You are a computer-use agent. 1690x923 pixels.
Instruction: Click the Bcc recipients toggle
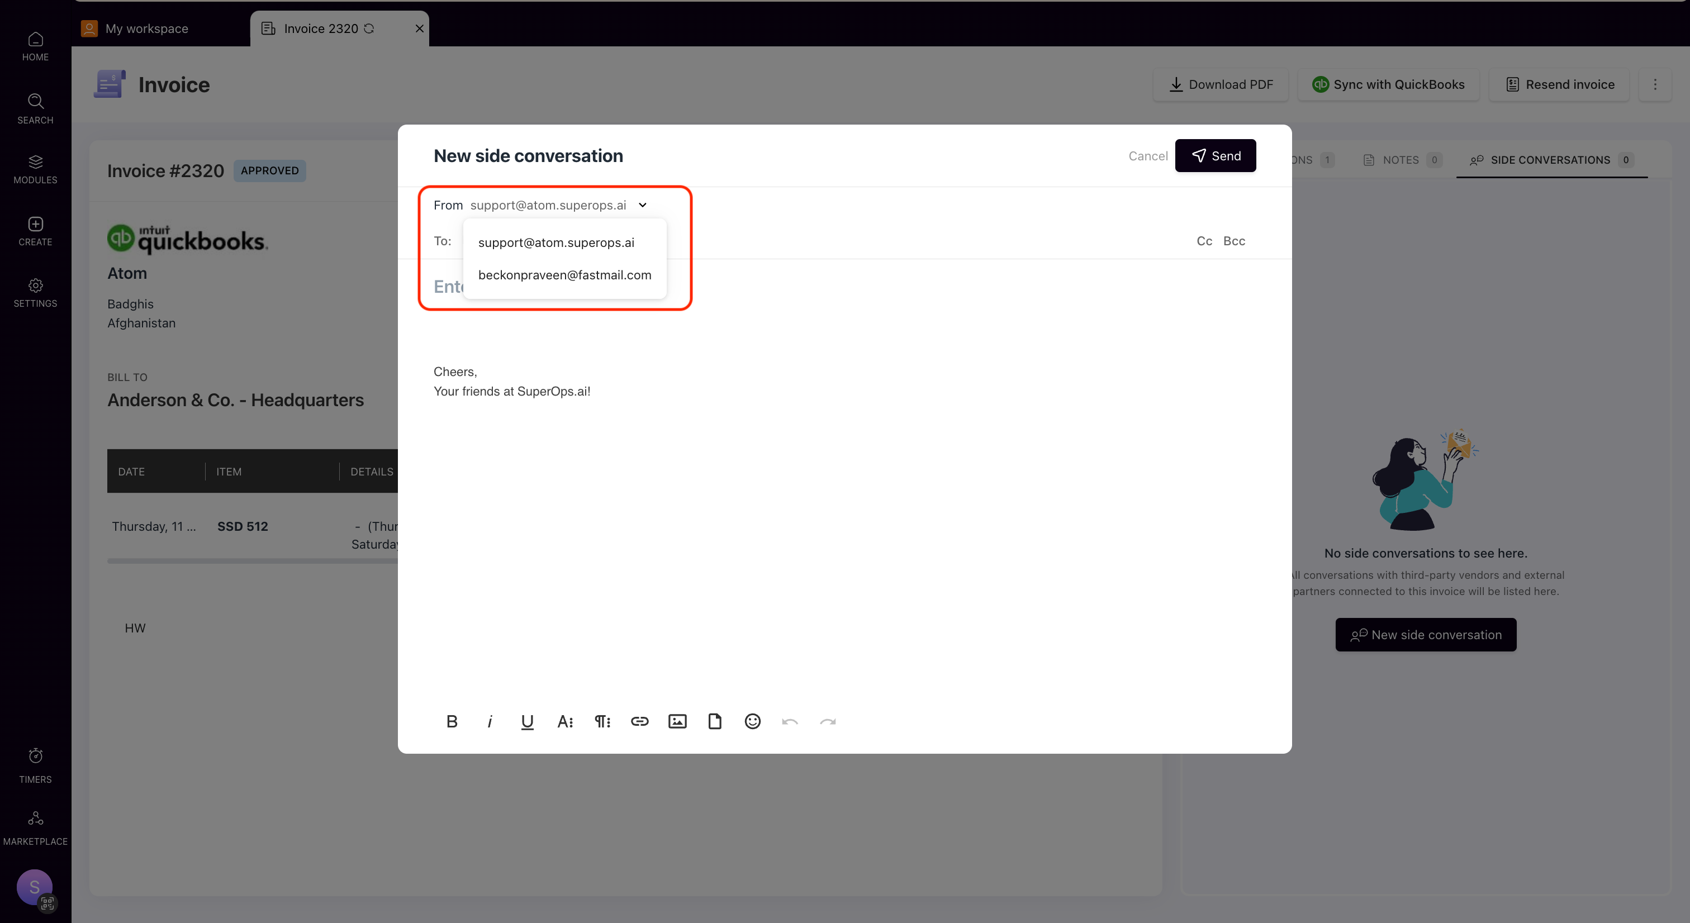pos(1235,240)
